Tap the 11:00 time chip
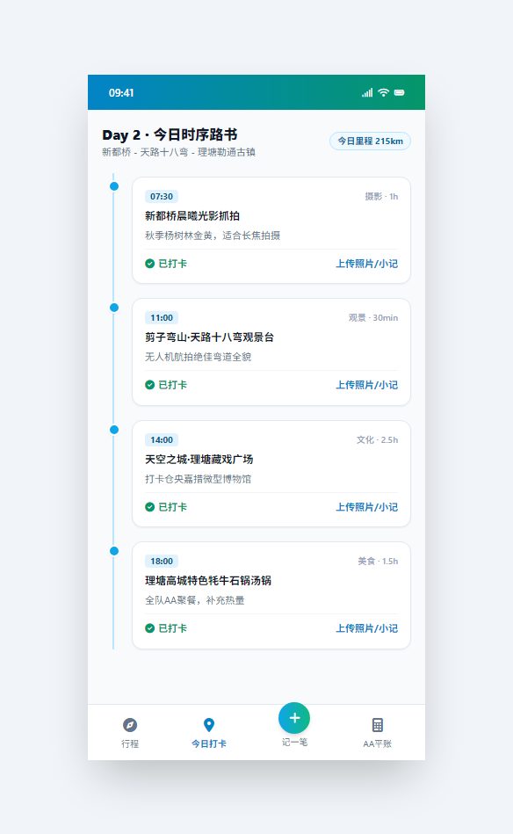This screenshot has width=513, height=834. point(162,317)
